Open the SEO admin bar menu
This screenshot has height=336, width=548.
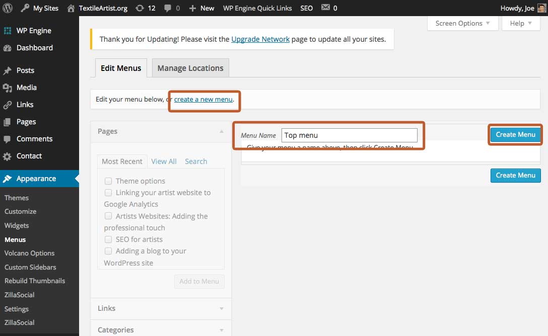pos(307,8)
